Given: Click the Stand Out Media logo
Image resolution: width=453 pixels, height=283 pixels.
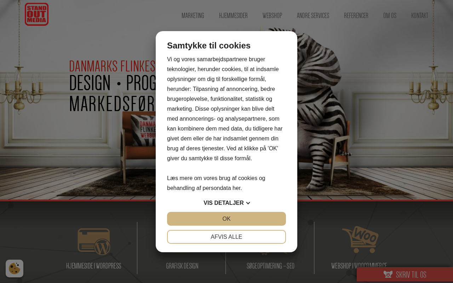Looking at the screenshot, I should (36, 14).
